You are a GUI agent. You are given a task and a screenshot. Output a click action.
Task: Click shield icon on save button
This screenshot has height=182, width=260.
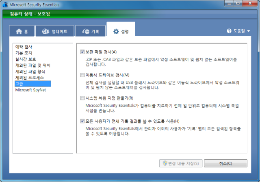pos(165,163)
